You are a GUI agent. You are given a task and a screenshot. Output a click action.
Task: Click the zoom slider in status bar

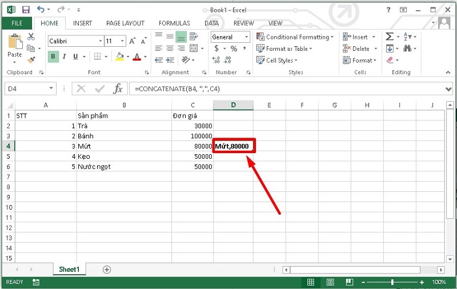(392, 282)
